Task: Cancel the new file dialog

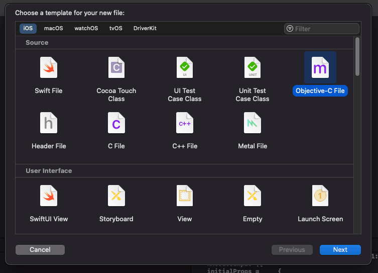Action: click(x=40, y=250)
